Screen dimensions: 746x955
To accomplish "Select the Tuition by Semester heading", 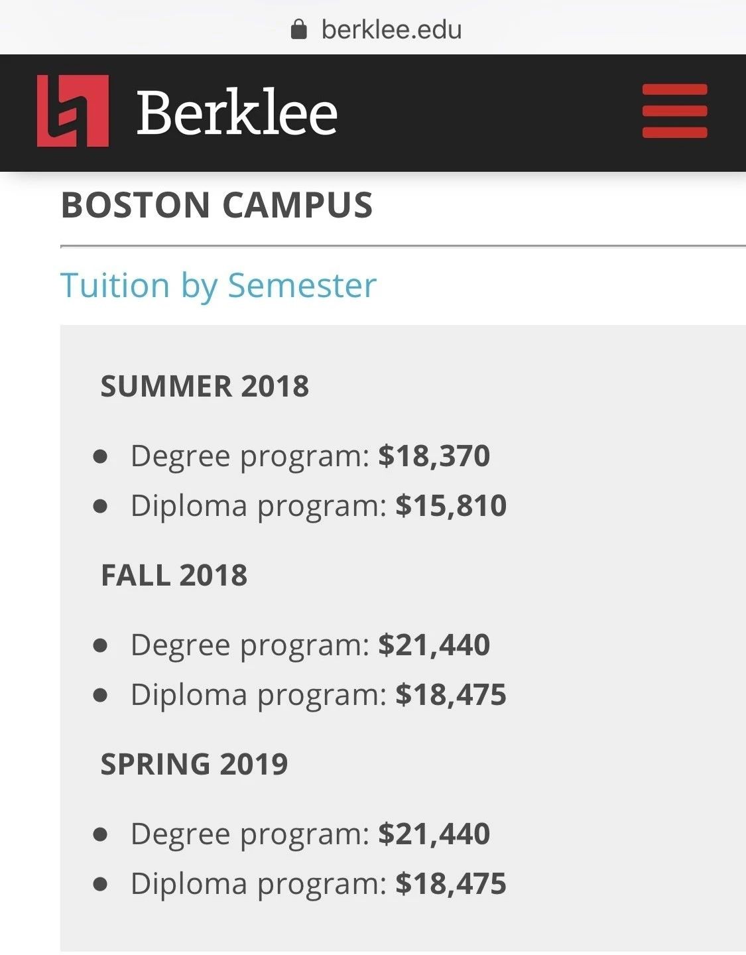I will tap(218, 285).
